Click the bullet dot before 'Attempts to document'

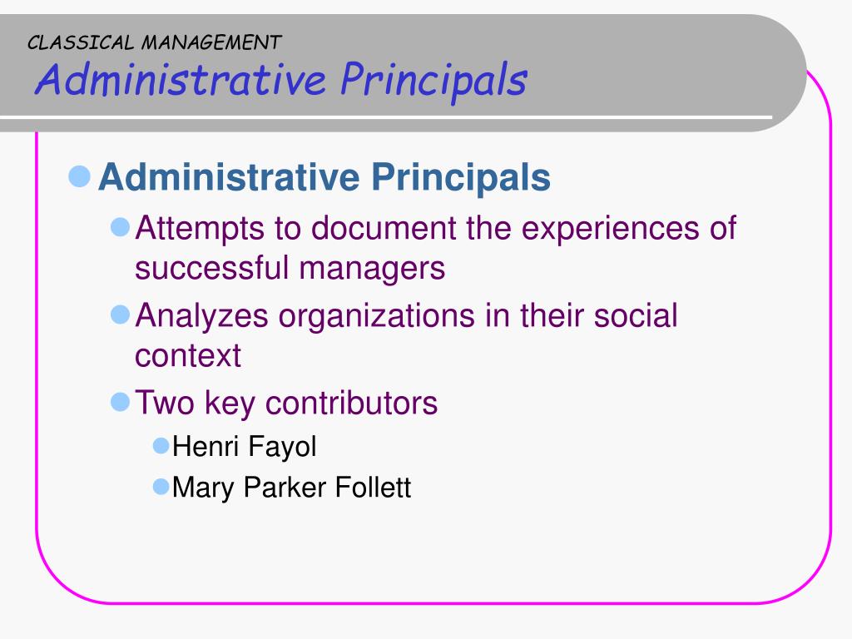pyautogui.click(x=120, y=226)
